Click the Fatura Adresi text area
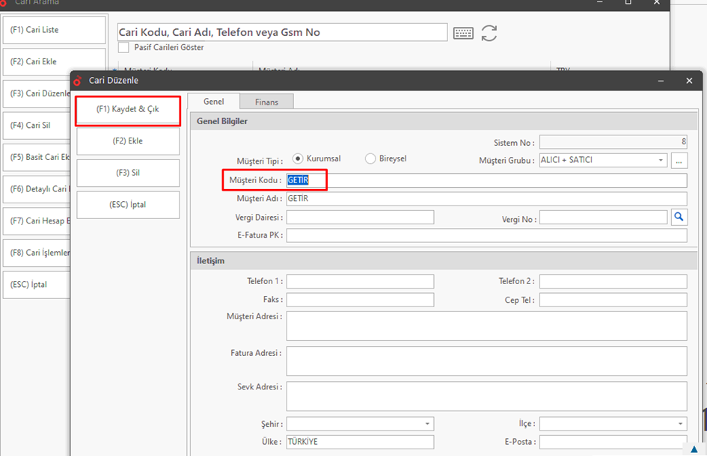Screen dimensions: 707x456 click(486, 361)
